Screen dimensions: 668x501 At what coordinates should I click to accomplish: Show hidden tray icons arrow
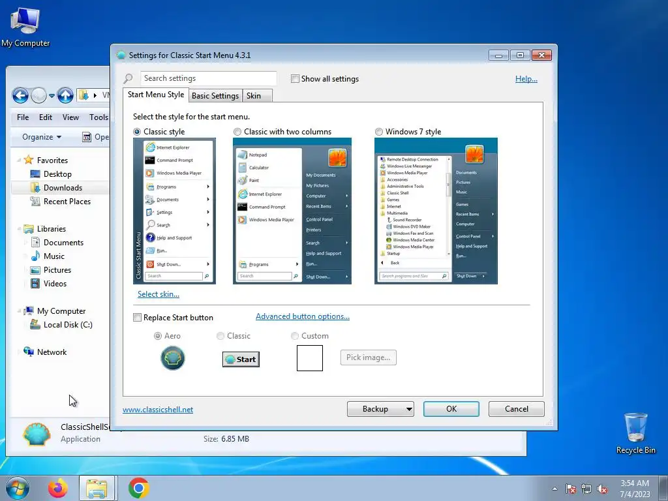point(554,489)
